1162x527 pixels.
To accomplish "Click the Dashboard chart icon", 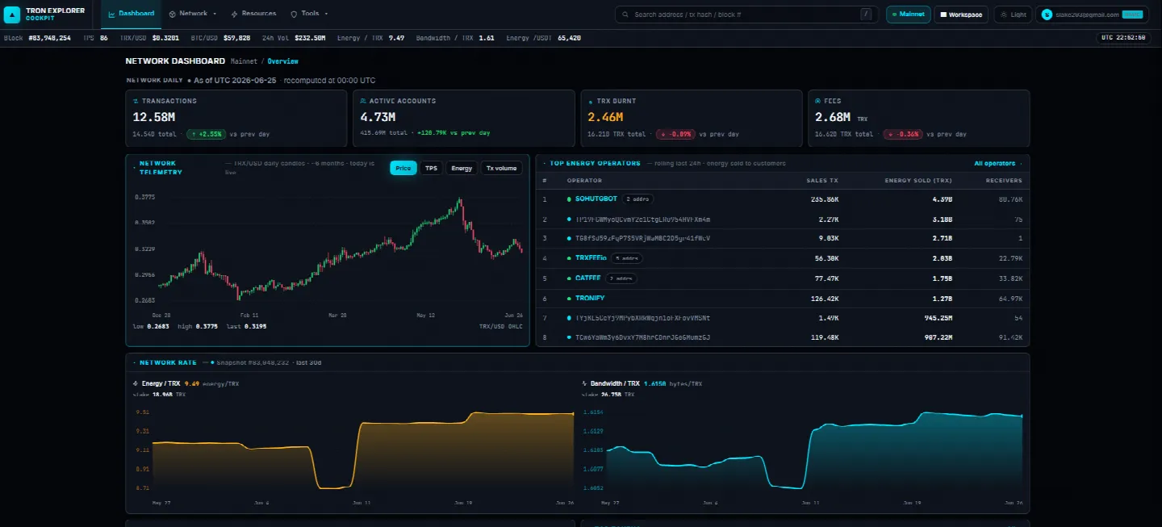I will point(111,14).
